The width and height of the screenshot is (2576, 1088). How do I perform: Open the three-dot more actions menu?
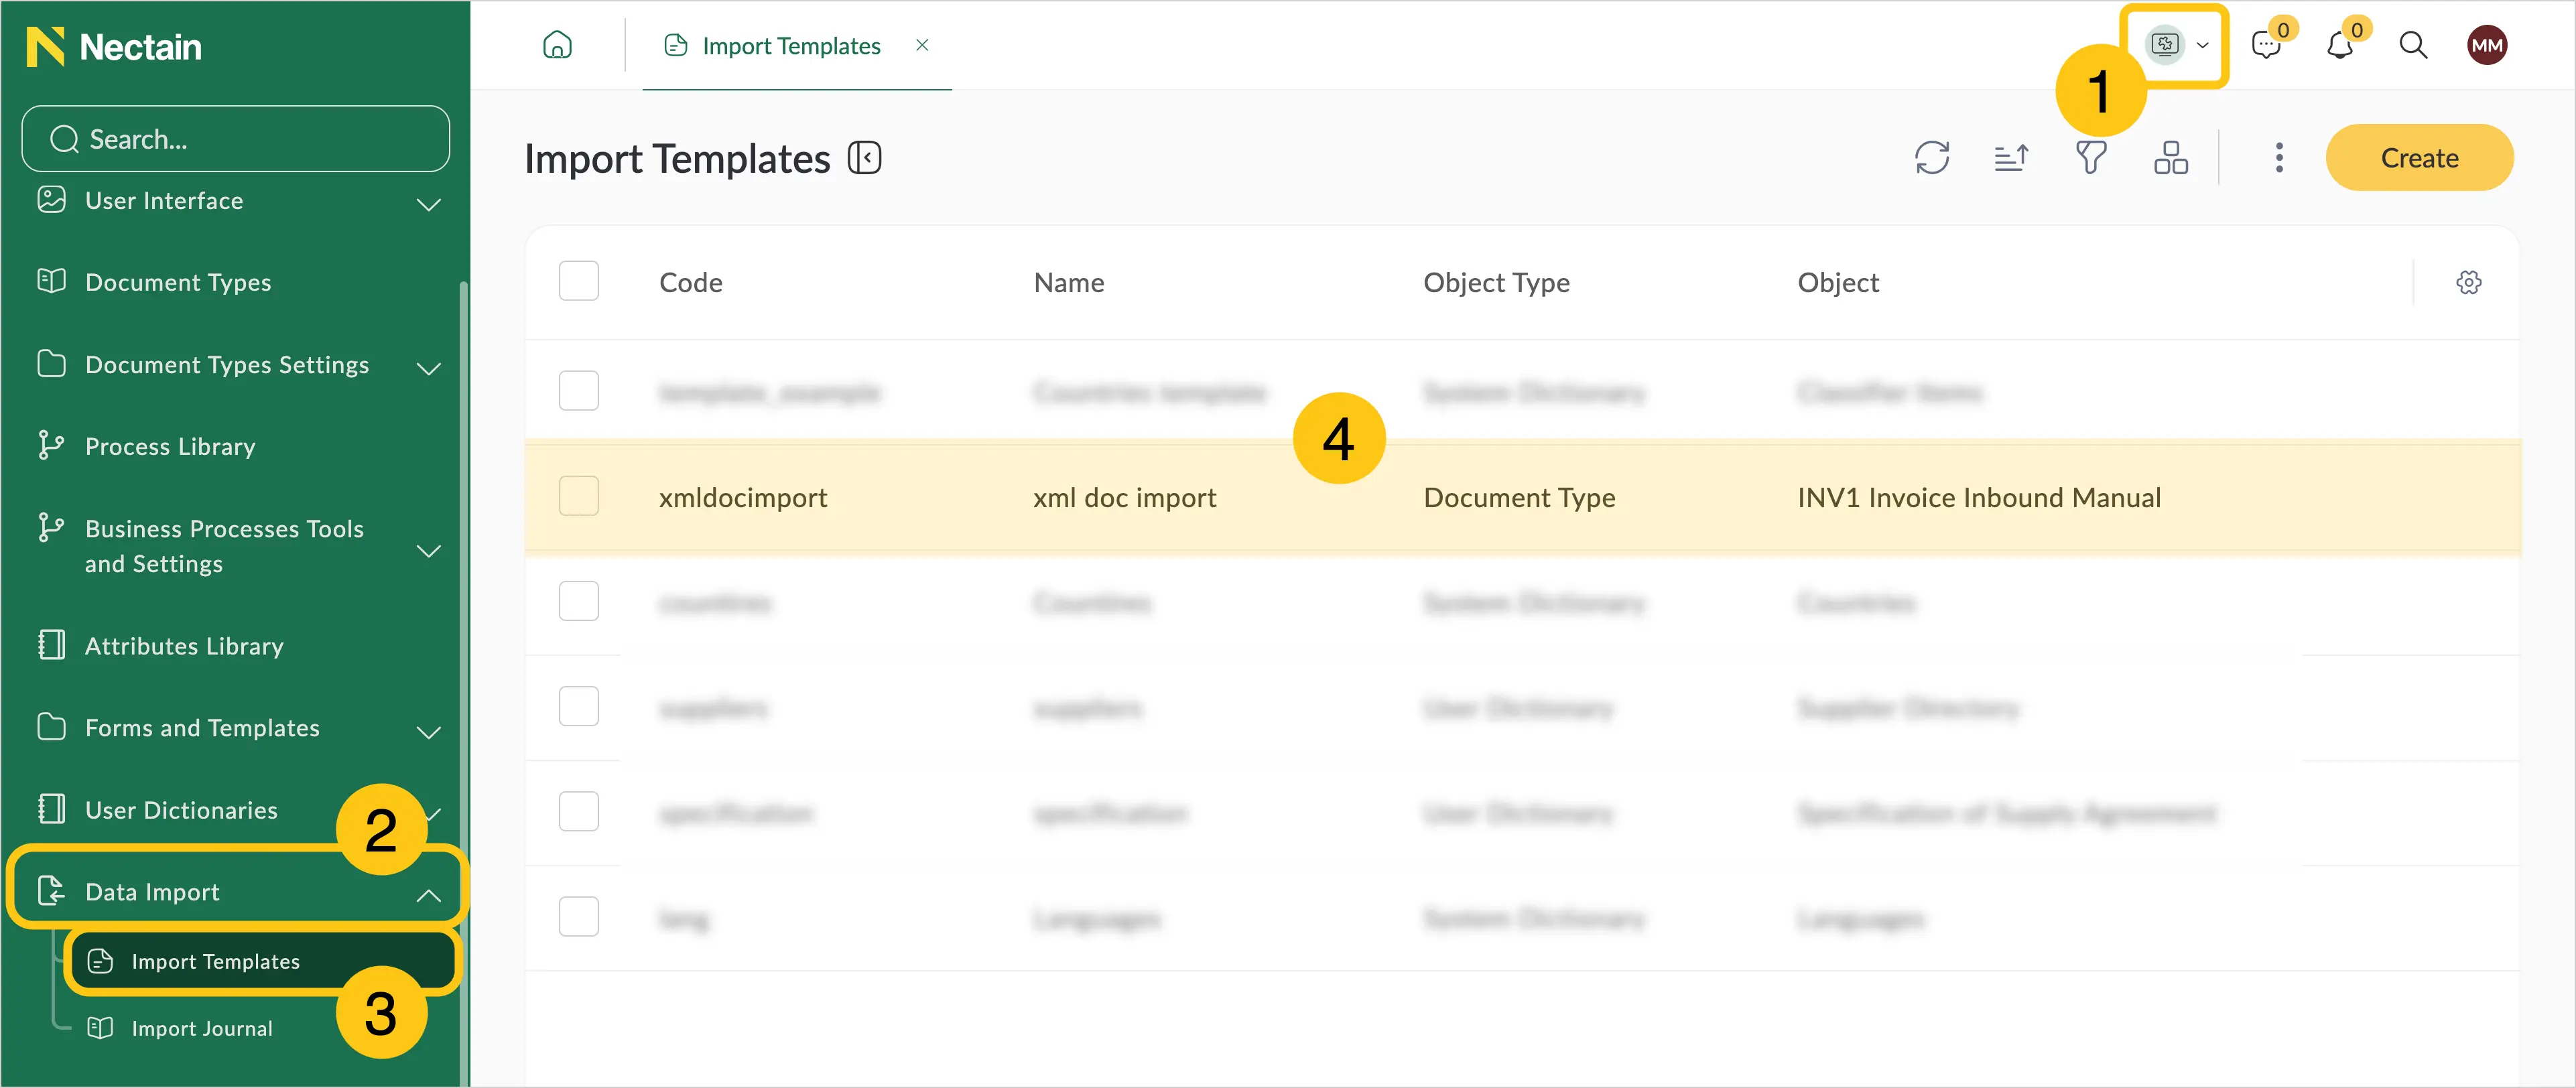pos(2279,158)
